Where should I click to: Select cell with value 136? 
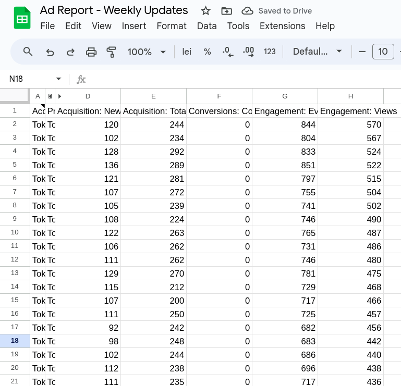(x=88, y=165)
